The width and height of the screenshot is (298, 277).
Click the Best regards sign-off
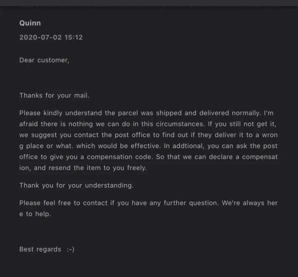click(x=40, y=249)
